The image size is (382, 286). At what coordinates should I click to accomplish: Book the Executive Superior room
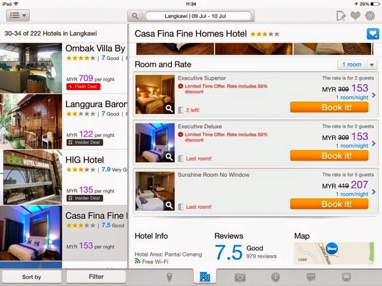tap(329, 107)
